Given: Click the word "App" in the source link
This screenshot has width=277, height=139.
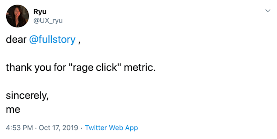Looking at the screenshot, I should pyautogui.click(x=131, y=128).
